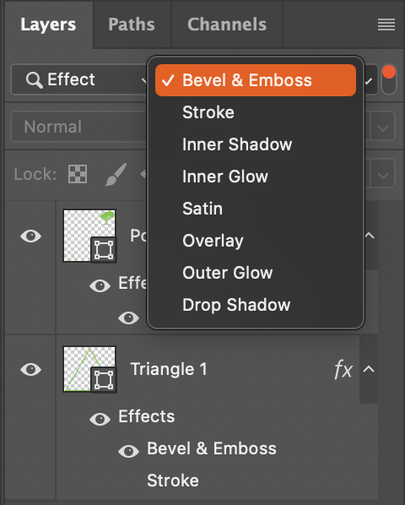
Task: Open the Effect filter type dropdown
Action: click(78, 79)
